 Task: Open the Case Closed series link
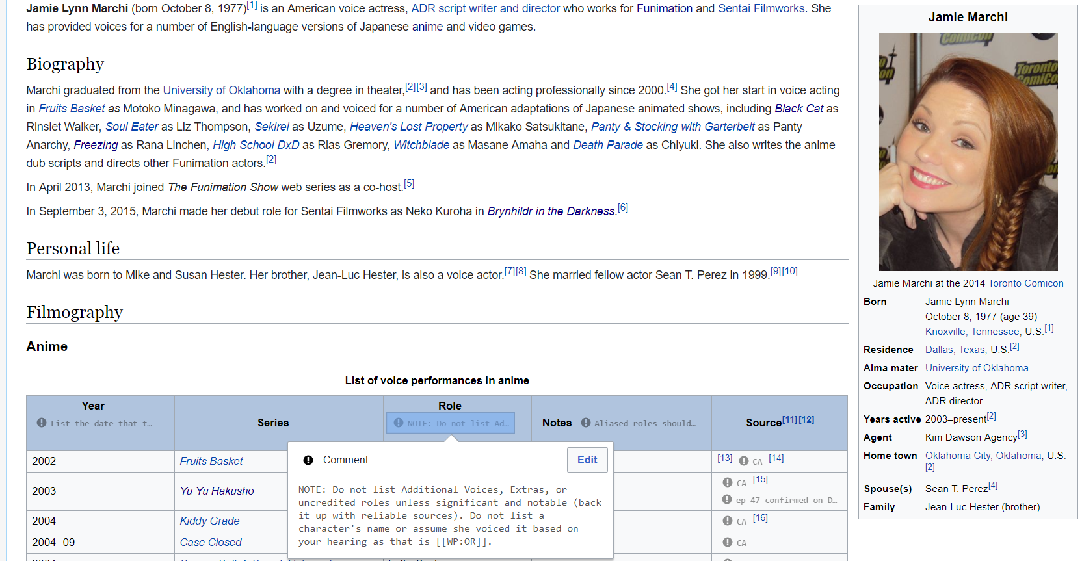[x=211, y=542]
